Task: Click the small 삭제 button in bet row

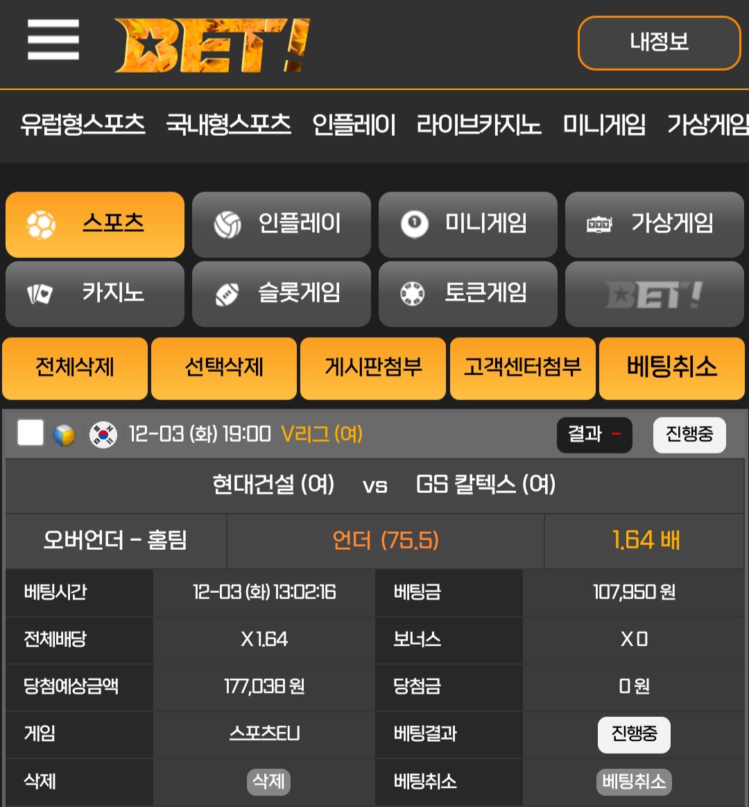Action: (x=268, y=782)
